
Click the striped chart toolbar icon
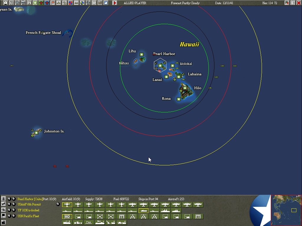pos(100,3)
